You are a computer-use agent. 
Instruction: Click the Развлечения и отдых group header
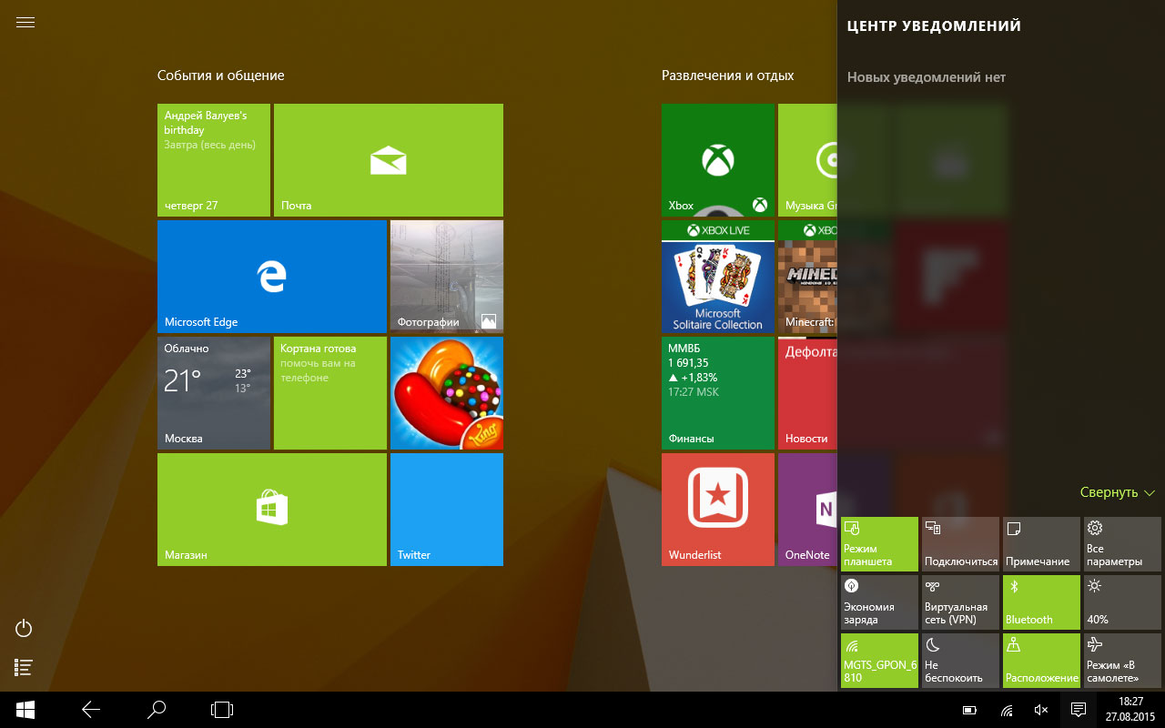[728, 76]
